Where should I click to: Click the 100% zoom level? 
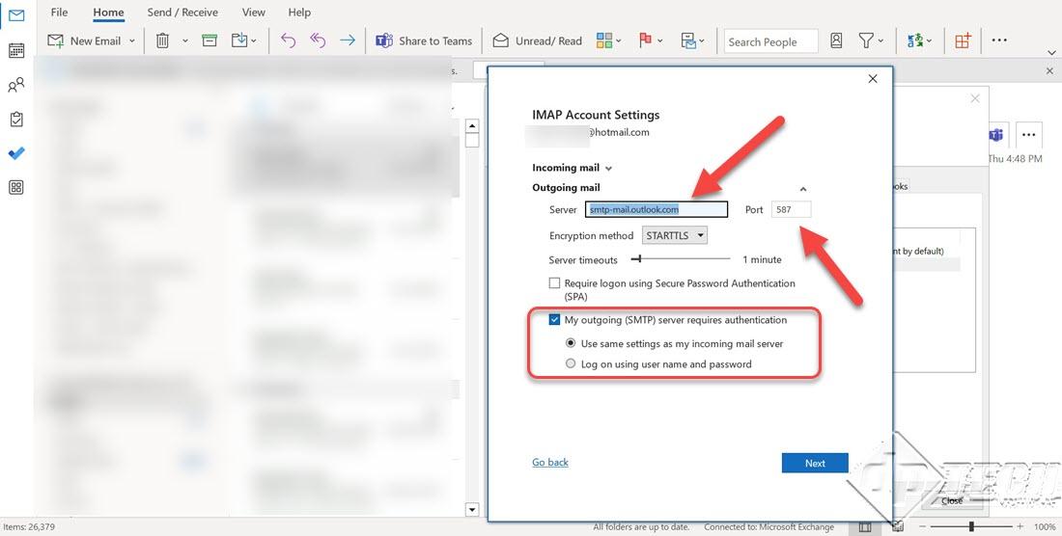pyautogui.click(x=1045, y=526)
